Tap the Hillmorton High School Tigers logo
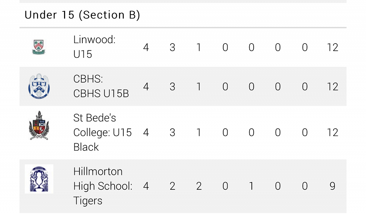Image resolution: width=366 pixels, height=215 pixels. coord(39,179)
